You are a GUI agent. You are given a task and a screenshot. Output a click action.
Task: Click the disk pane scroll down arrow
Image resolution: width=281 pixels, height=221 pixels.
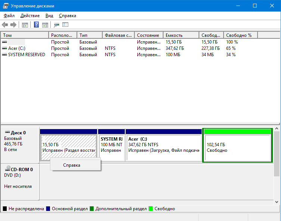tap(277, 202)
